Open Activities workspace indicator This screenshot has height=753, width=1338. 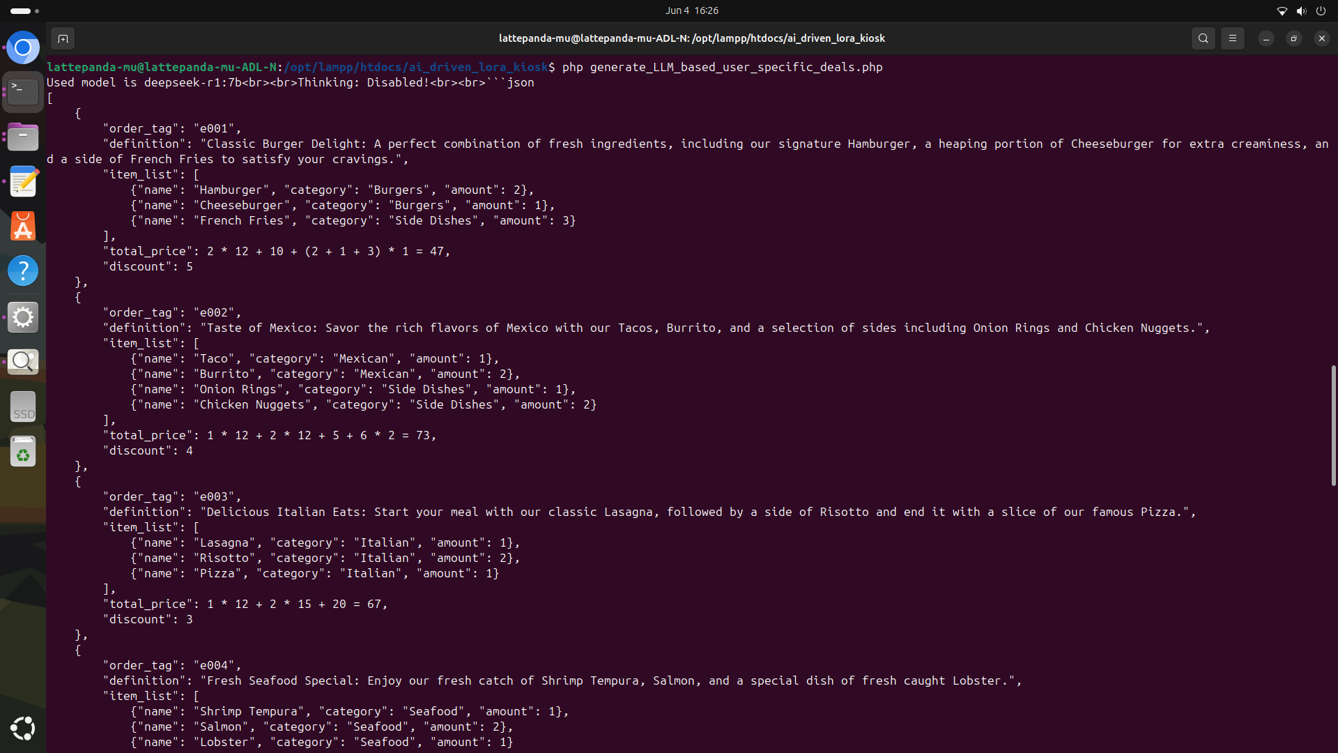point(24,10)
